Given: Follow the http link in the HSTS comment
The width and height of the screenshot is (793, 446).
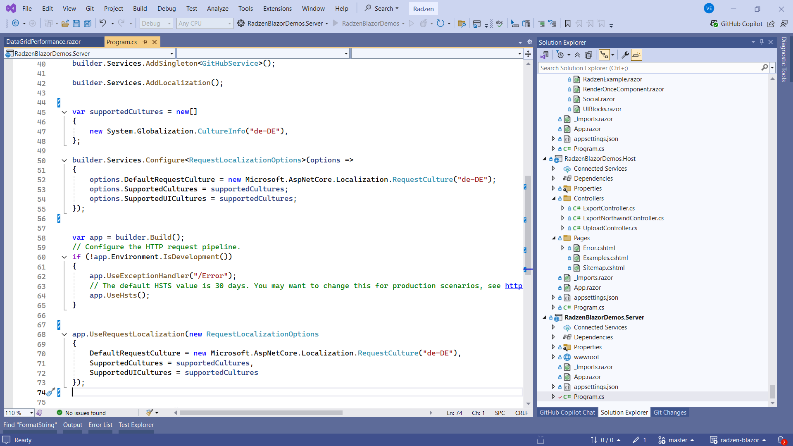Looking at the screenshot, I should pyautogui.click(x=514, y=286).
